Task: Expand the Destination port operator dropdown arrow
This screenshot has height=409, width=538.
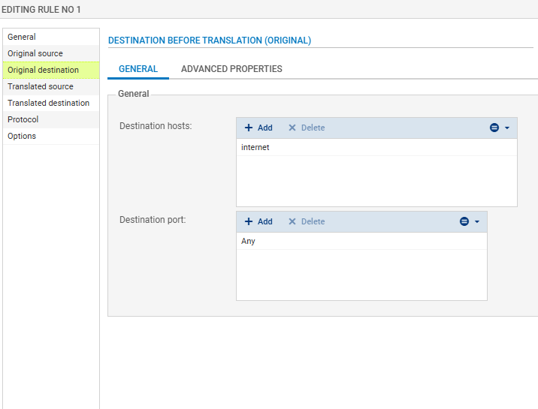Action: [x=477, y=221]
